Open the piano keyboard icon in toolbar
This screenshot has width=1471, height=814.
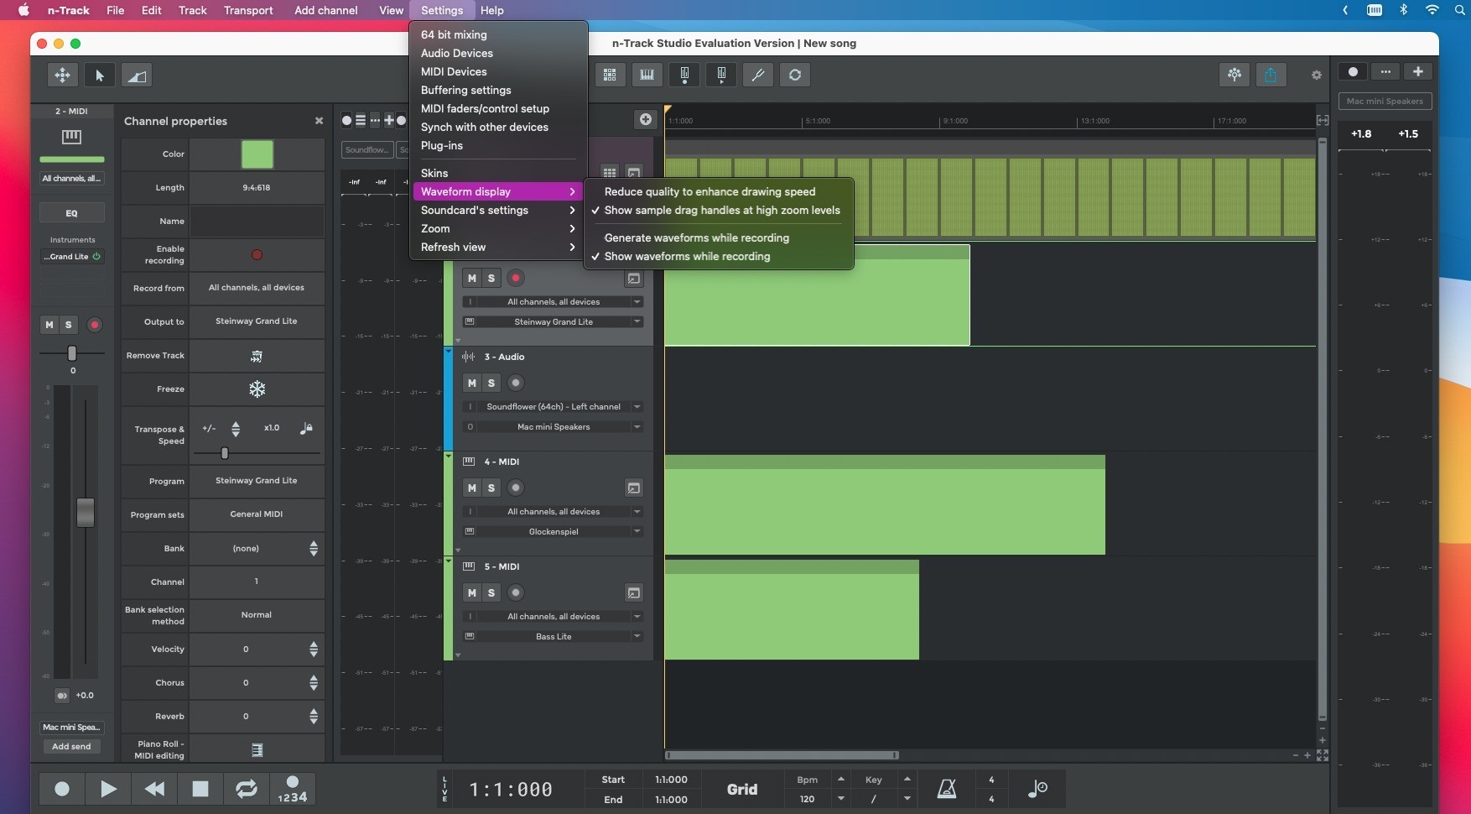[x=647, y=75]
